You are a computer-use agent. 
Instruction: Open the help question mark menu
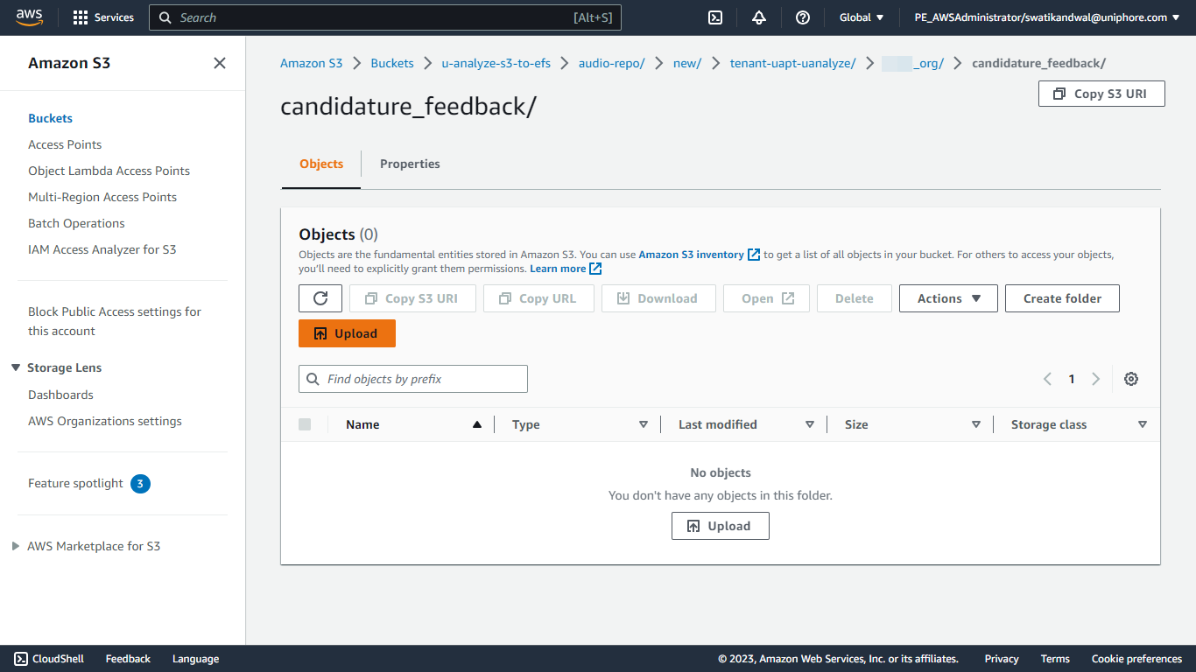tap(803, 17)
